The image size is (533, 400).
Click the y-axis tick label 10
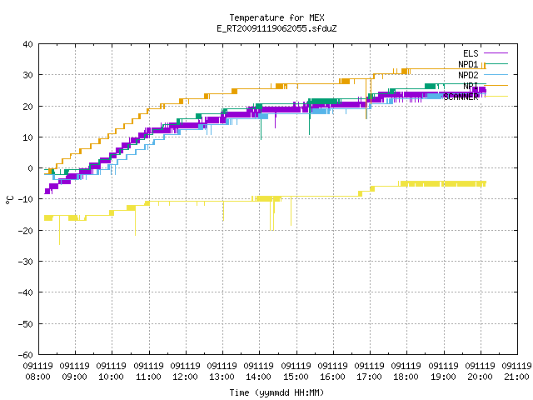[x=27, y=137]
